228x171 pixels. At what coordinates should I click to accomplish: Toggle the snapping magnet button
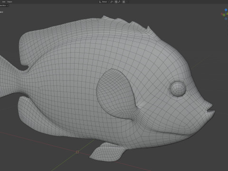(x=116, y=2)
